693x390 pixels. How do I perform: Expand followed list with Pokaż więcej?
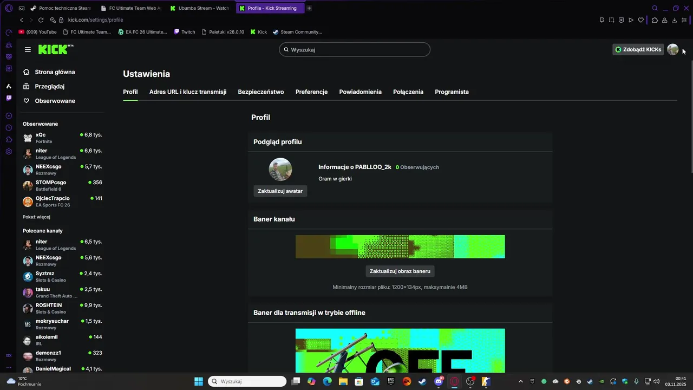(36, 217)
